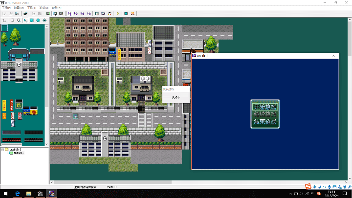Select Map001 in the map tree

click(x=18, y=154)
